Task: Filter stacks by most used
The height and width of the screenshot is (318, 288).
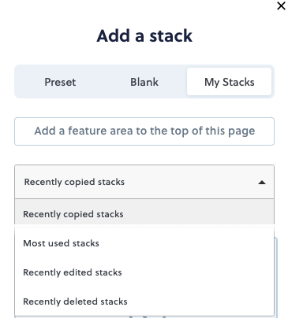Action: pyautogui.click(x=144, y=243)
